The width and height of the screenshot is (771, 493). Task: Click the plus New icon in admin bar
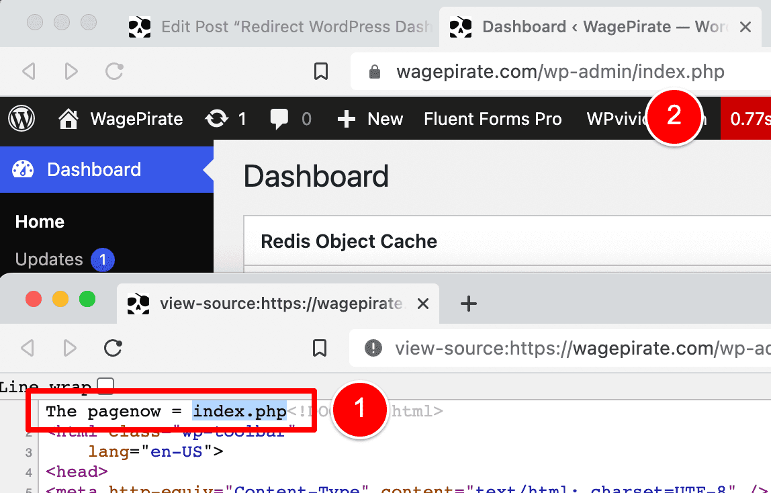click(x=346, y=119)
